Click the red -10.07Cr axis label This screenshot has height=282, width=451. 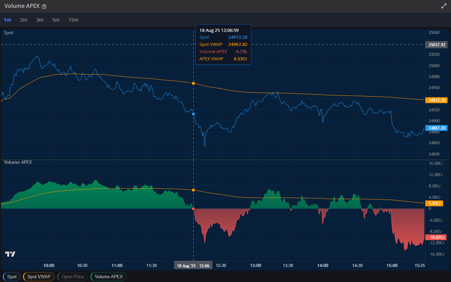click(x=436, y=237)
